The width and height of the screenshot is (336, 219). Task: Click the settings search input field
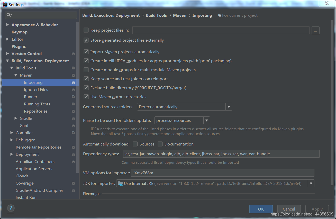tap(41, 15)
